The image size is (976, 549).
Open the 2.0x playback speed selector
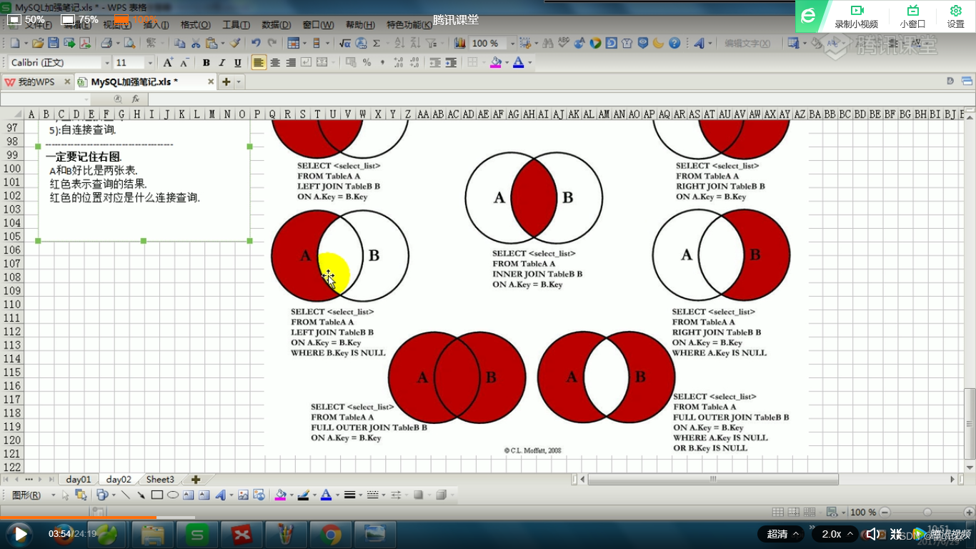(835, 534)
